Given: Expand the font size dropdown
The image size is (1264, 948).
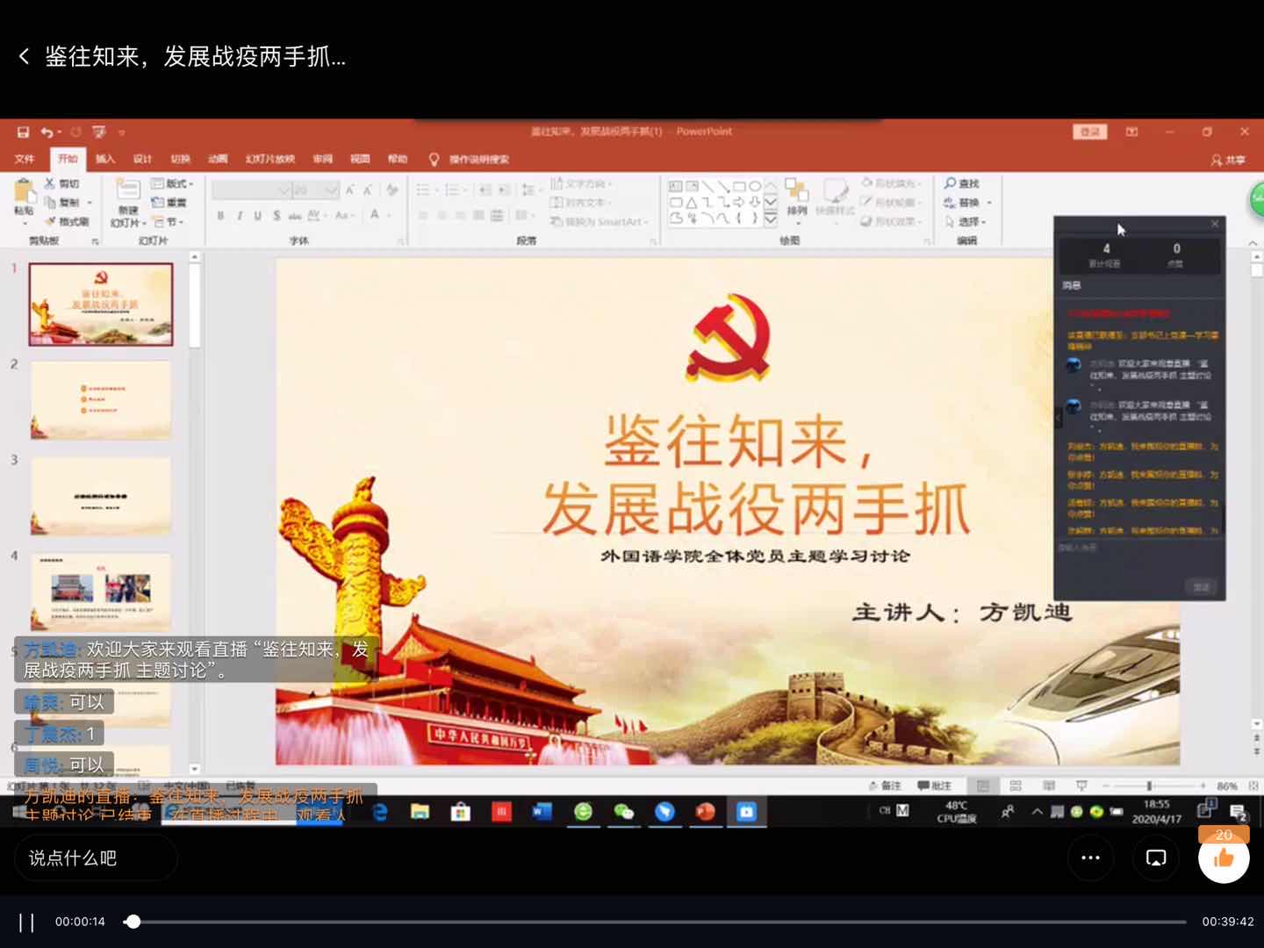Looking at the screenshot, I should pos(331,190).
